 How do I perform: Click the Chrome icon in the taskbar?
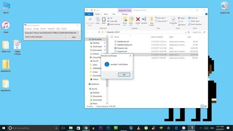pos(86,128)
